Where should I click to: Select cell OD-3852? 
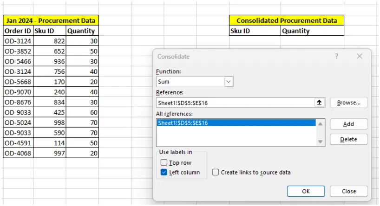pos(18,51)
